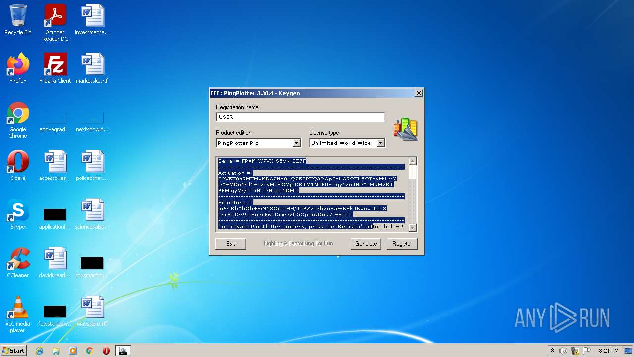Click the Generate button
634x357 pixels.
click(366, 244)
